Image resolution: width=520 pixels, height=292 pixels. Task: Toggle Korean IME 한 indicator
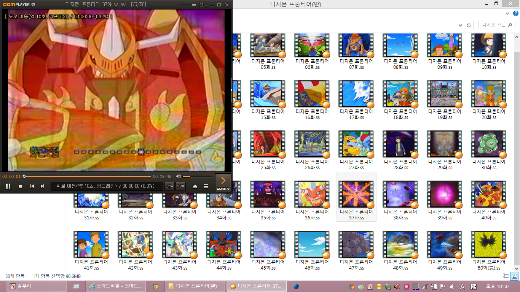pos(473,287)
